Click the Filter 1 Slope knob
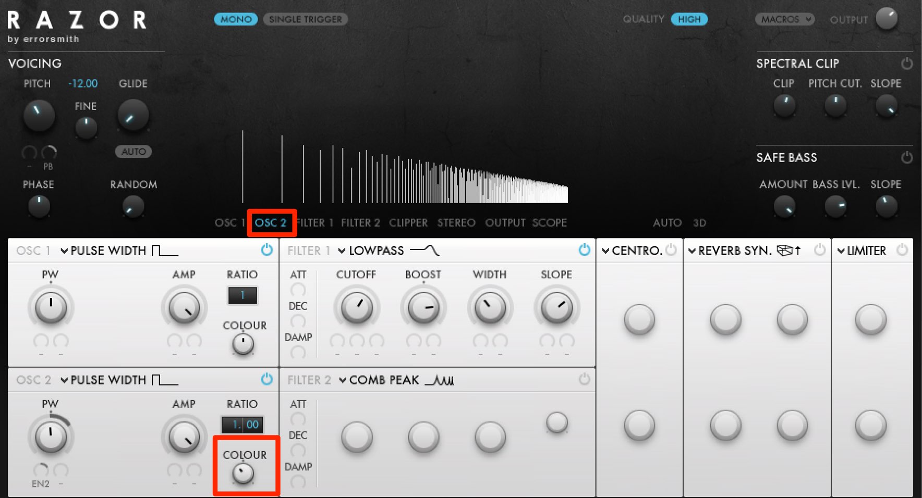Image resolution: width=922 pixels, height=498 pixels. coord(557,307)
